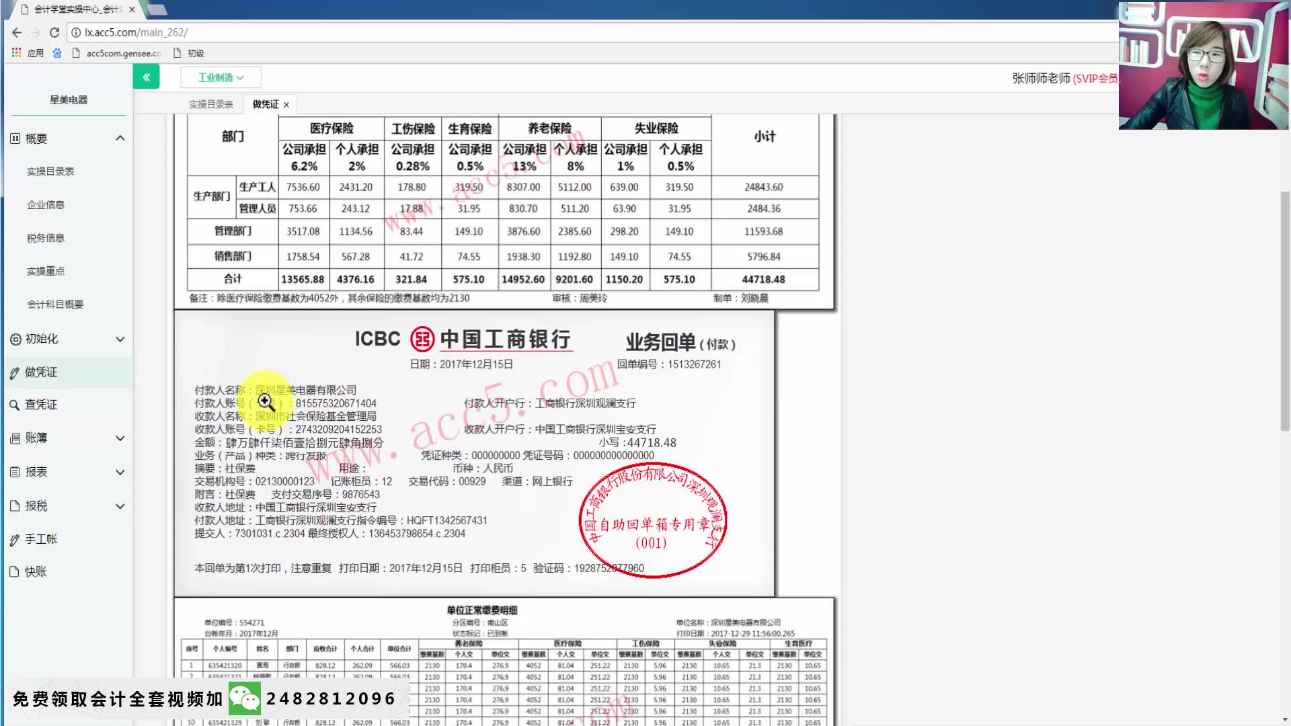The width and height of the screenshot is (1291, 726).
Task: Open the 工业制造 dropdown
Action: (221, 77)
